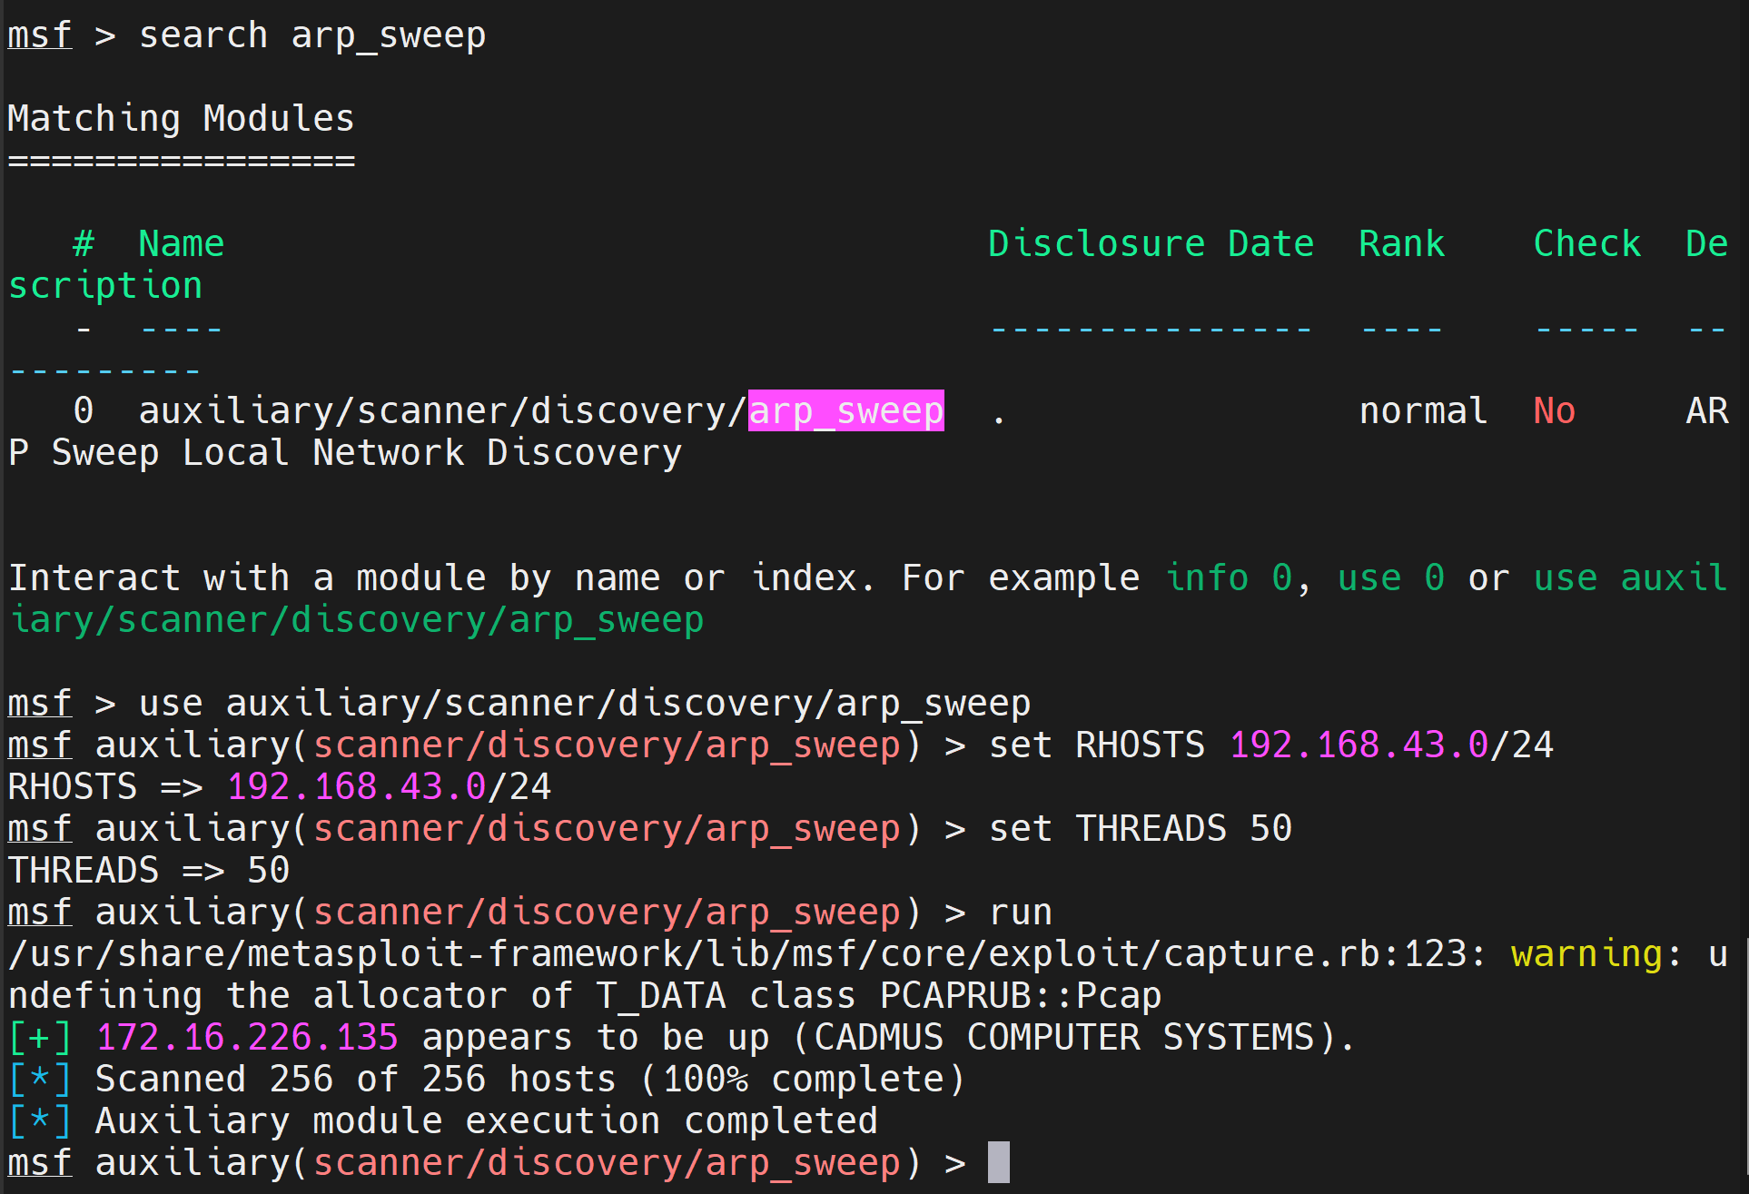Click the 192.168.43.0 address in set RHOSTS command
The image size is (1749, 1194).
click(x=1359, y=745)
